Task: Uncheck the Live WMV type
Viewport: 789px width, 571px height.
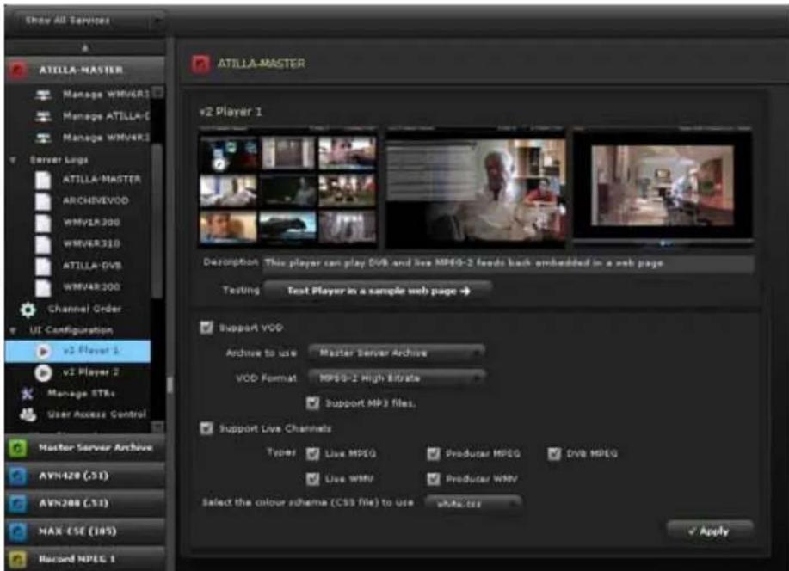Action: (312, 479)
